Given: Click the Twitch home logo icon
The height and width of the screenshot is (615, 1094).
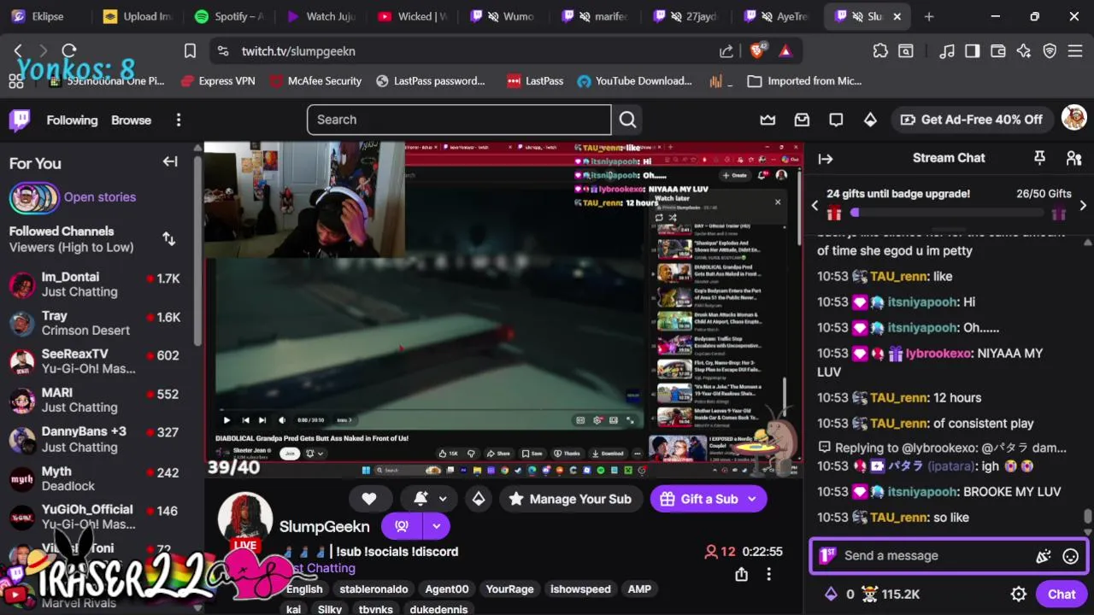Looking at the screenshot, I should tap(20, 120).
